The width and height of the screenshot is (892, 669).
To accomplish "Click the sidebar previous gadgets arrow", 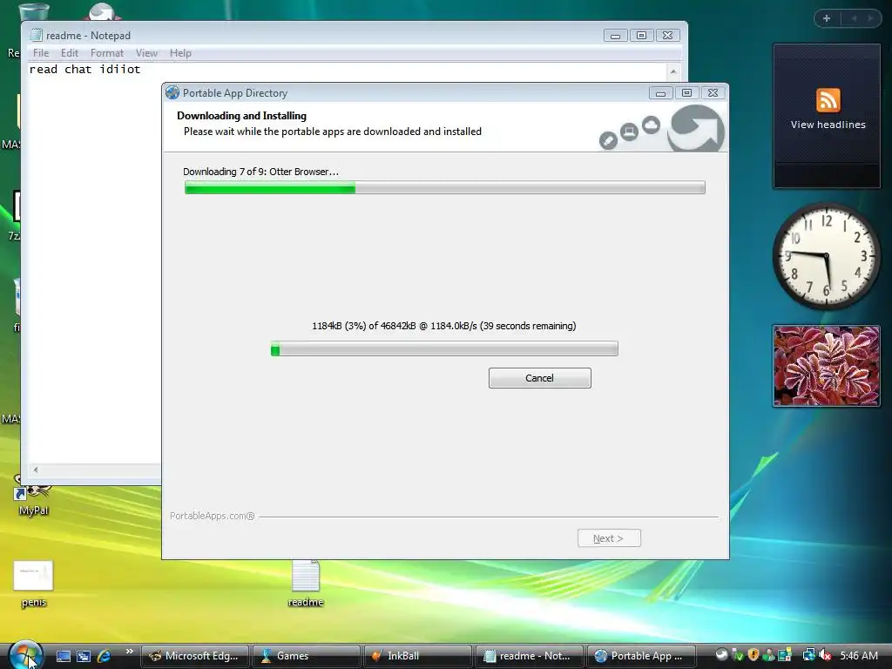I will pos(854,18).
